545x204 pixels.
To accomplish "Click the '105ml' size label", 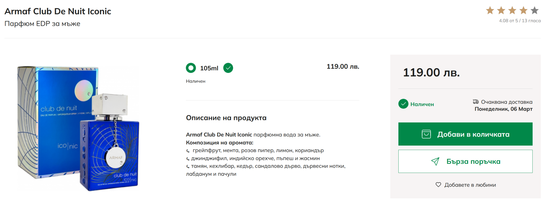I will pos(209,68).
